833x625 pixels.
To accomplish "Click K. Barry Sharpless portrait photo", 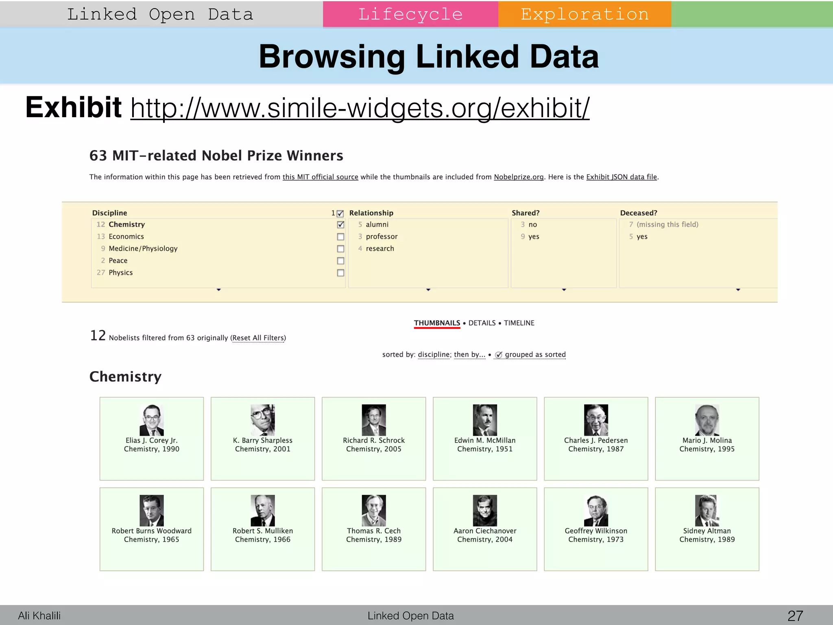I will point(262,420).
